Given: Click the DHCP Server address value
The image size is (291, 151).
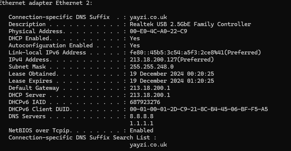Looking at the screenshot, I should (150, 95).
